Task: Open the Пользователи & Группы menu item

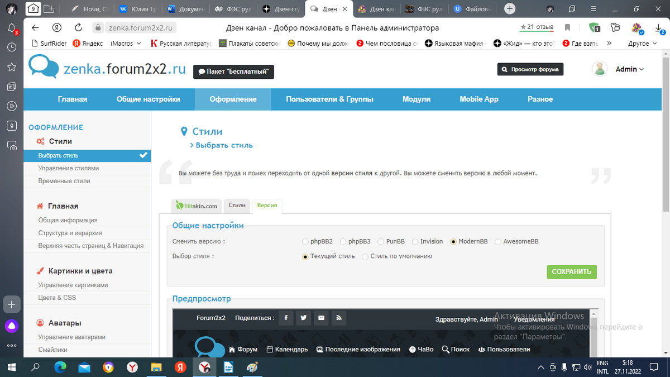Action: [329, 99]
